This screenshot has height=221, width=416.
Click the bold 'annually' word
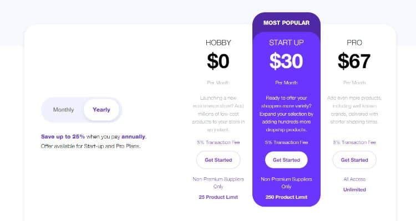click(134, 137)
